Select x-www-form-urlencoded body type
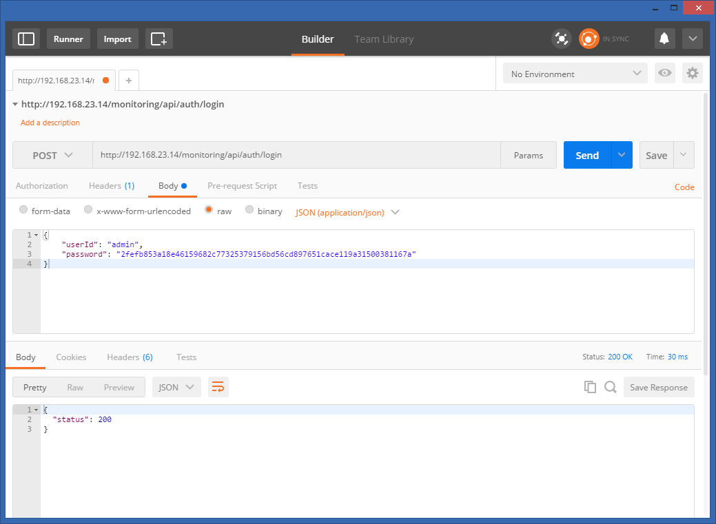 [x=88, y=211]
